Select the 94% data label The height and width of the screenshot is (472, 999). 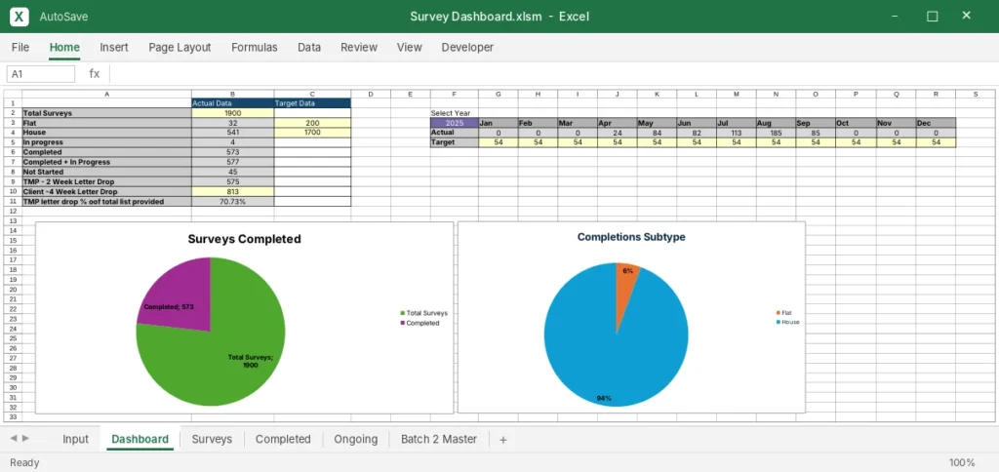click(x=603, y=398)
